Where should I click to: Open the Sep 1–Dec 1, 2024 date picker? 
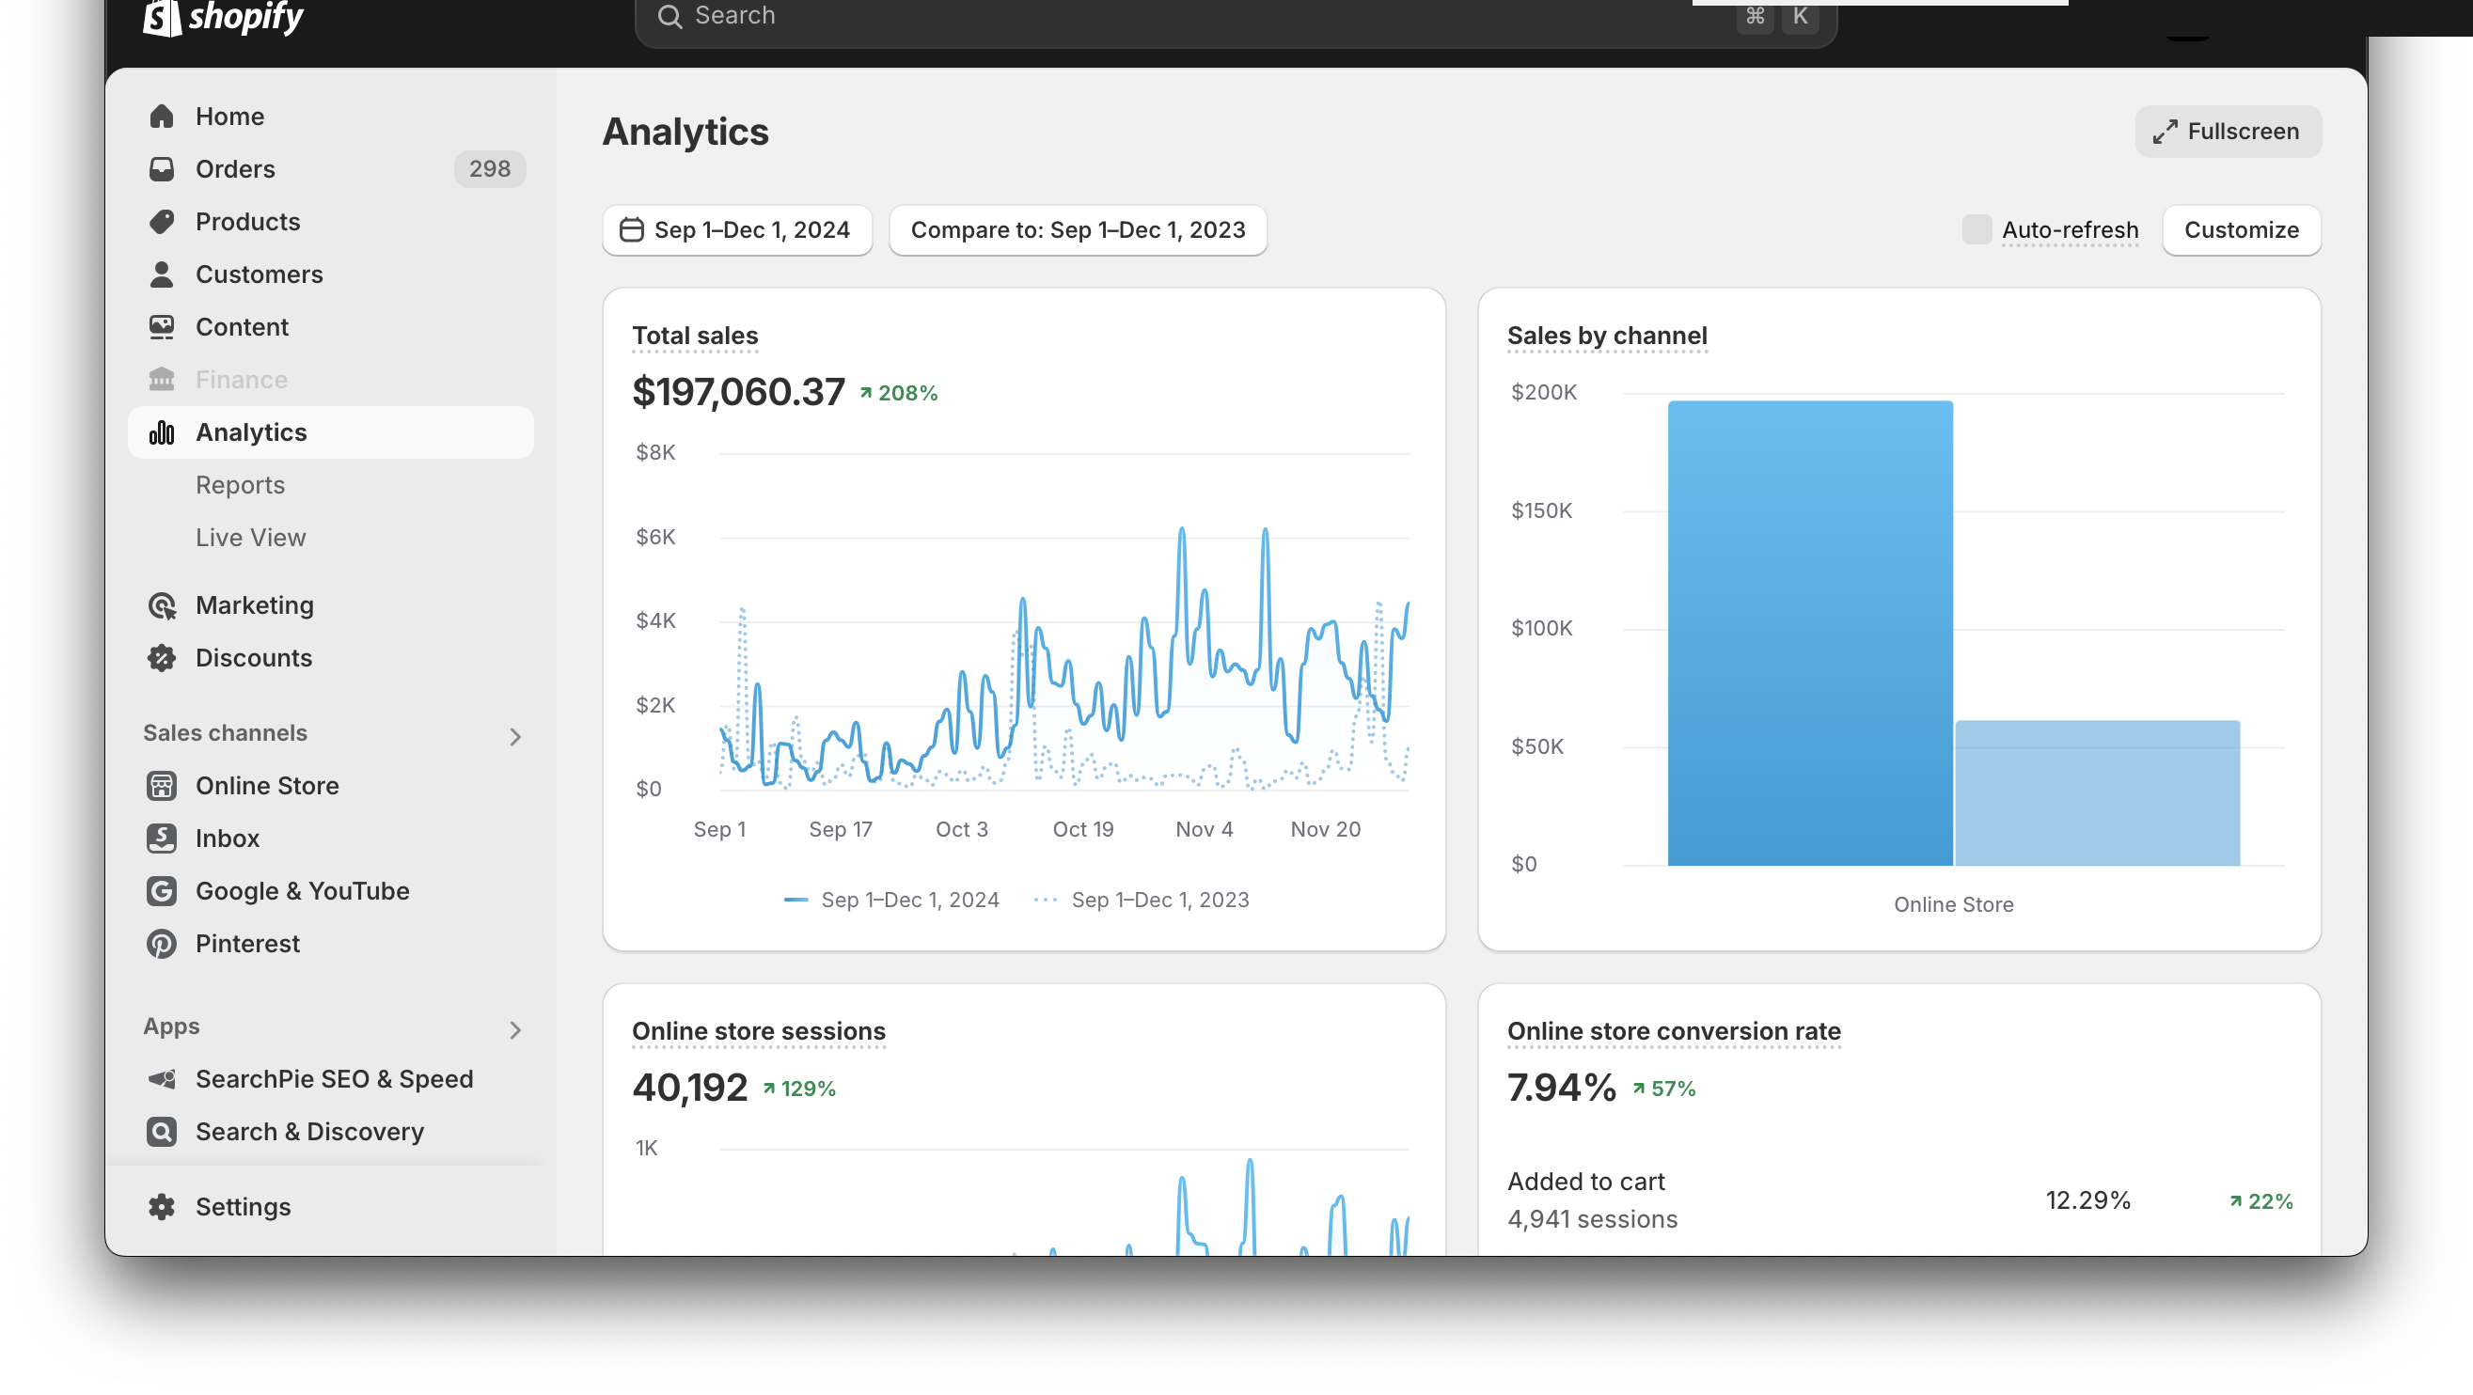737,230
